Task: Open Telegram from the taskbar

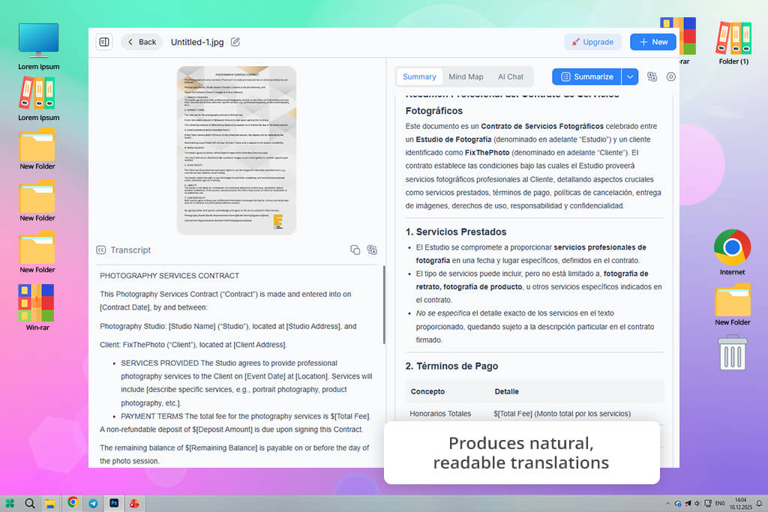Action: click(93, 503)
